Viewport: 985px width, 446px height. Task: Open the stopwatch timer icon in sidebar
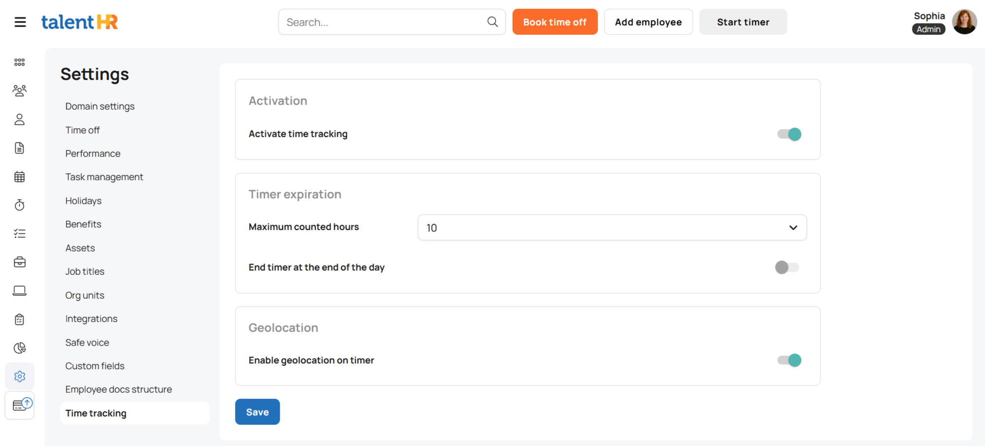point(20,205)
